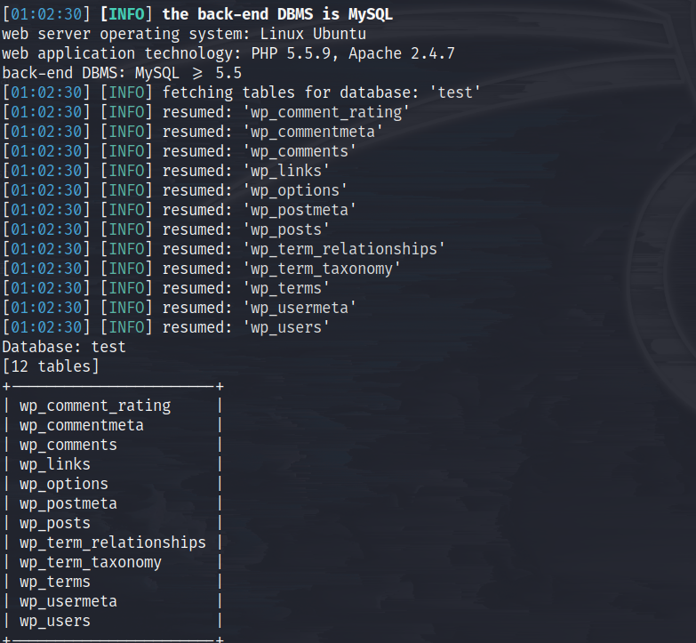Click the log line resumed 'wp_options'
Image resolution: width=696 pixels, height=643 pixels.
[175, 190]
